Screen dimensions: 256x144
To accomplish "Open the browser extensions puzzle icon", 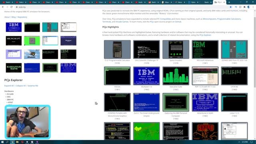I will (x=244, y=7).
